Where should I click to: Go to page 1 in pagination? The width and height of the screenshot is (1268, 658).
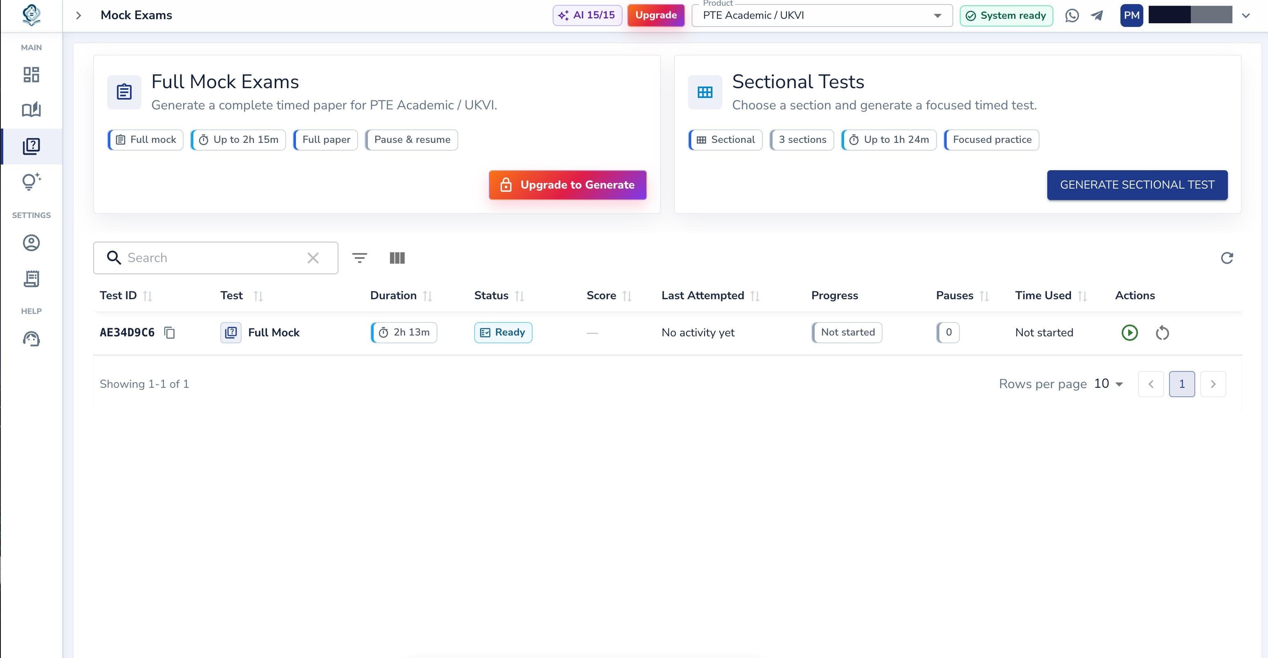pos(1181,384)
